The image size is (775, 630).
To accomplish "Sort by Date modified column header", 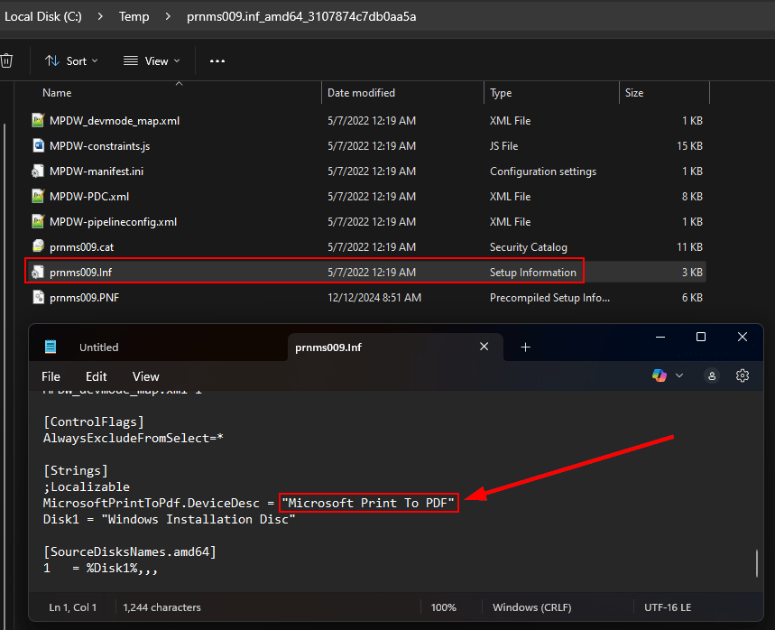I will [361, 93].
